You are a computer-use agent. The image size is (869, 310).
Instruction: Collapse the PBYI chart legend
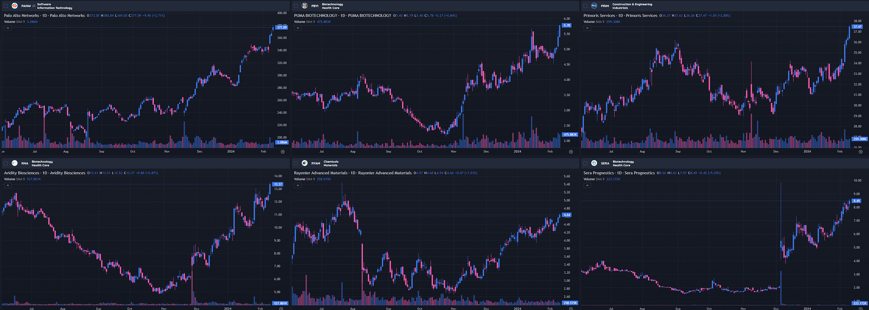(x=298, y=28)
